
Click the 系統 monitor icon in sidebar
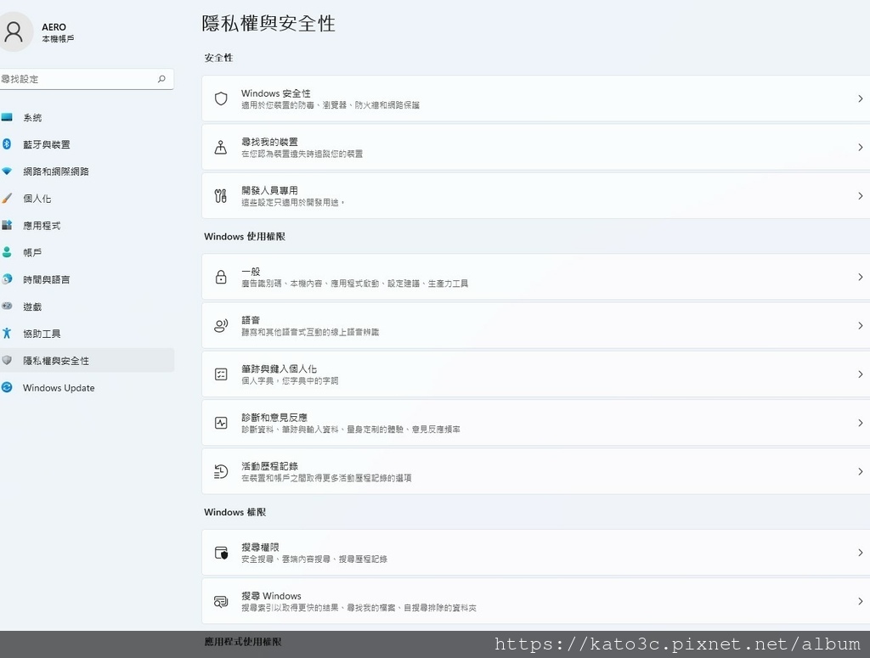tap(7, 117)
